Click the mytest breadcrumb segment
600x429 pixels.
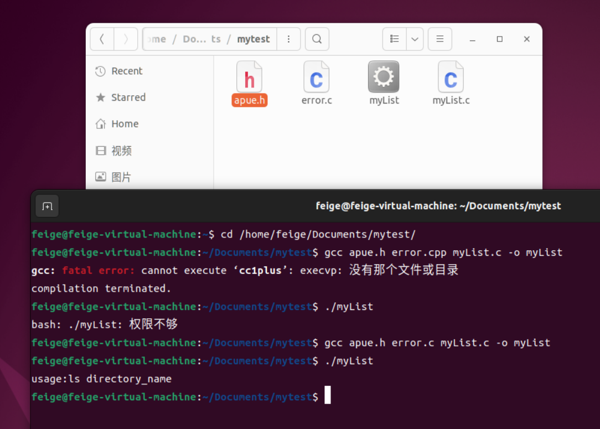254,39
